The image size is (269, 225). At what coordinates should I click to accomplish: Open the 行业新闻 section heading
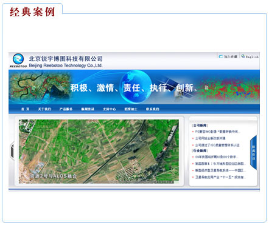200,150
